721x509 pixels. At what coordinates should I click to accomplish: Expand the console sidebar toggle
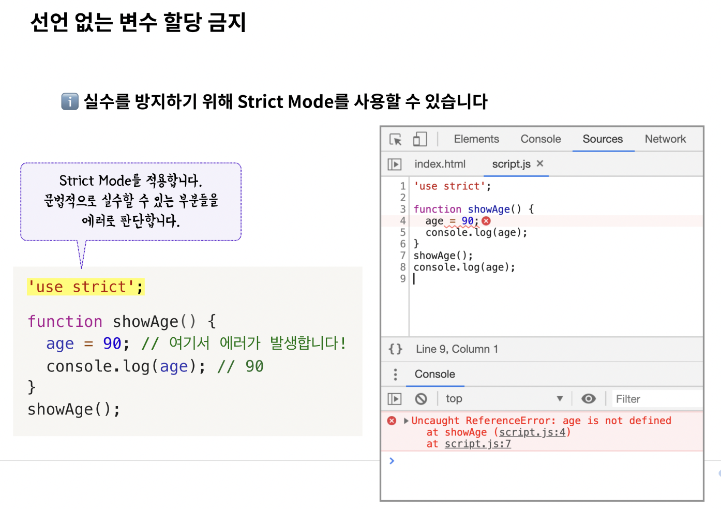pyautogui.click(x=395, y=398)
